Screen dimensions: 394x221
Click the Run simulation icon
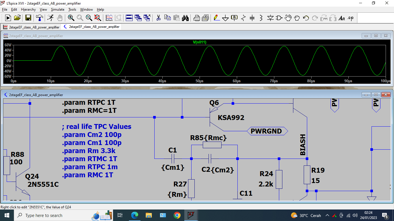point(8,18)
